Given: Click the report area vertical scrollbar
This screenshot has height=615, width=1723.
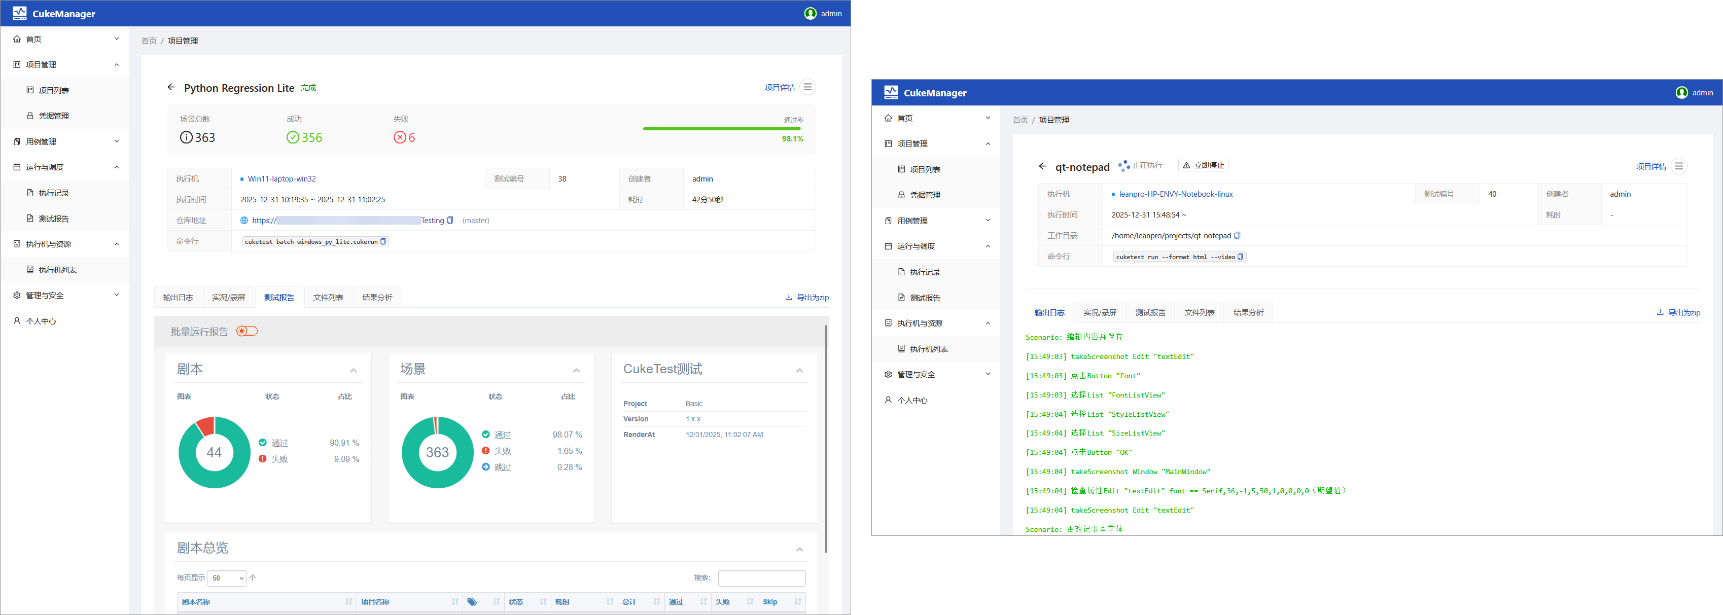Looking at the screenshot, I should coord(826,439).
